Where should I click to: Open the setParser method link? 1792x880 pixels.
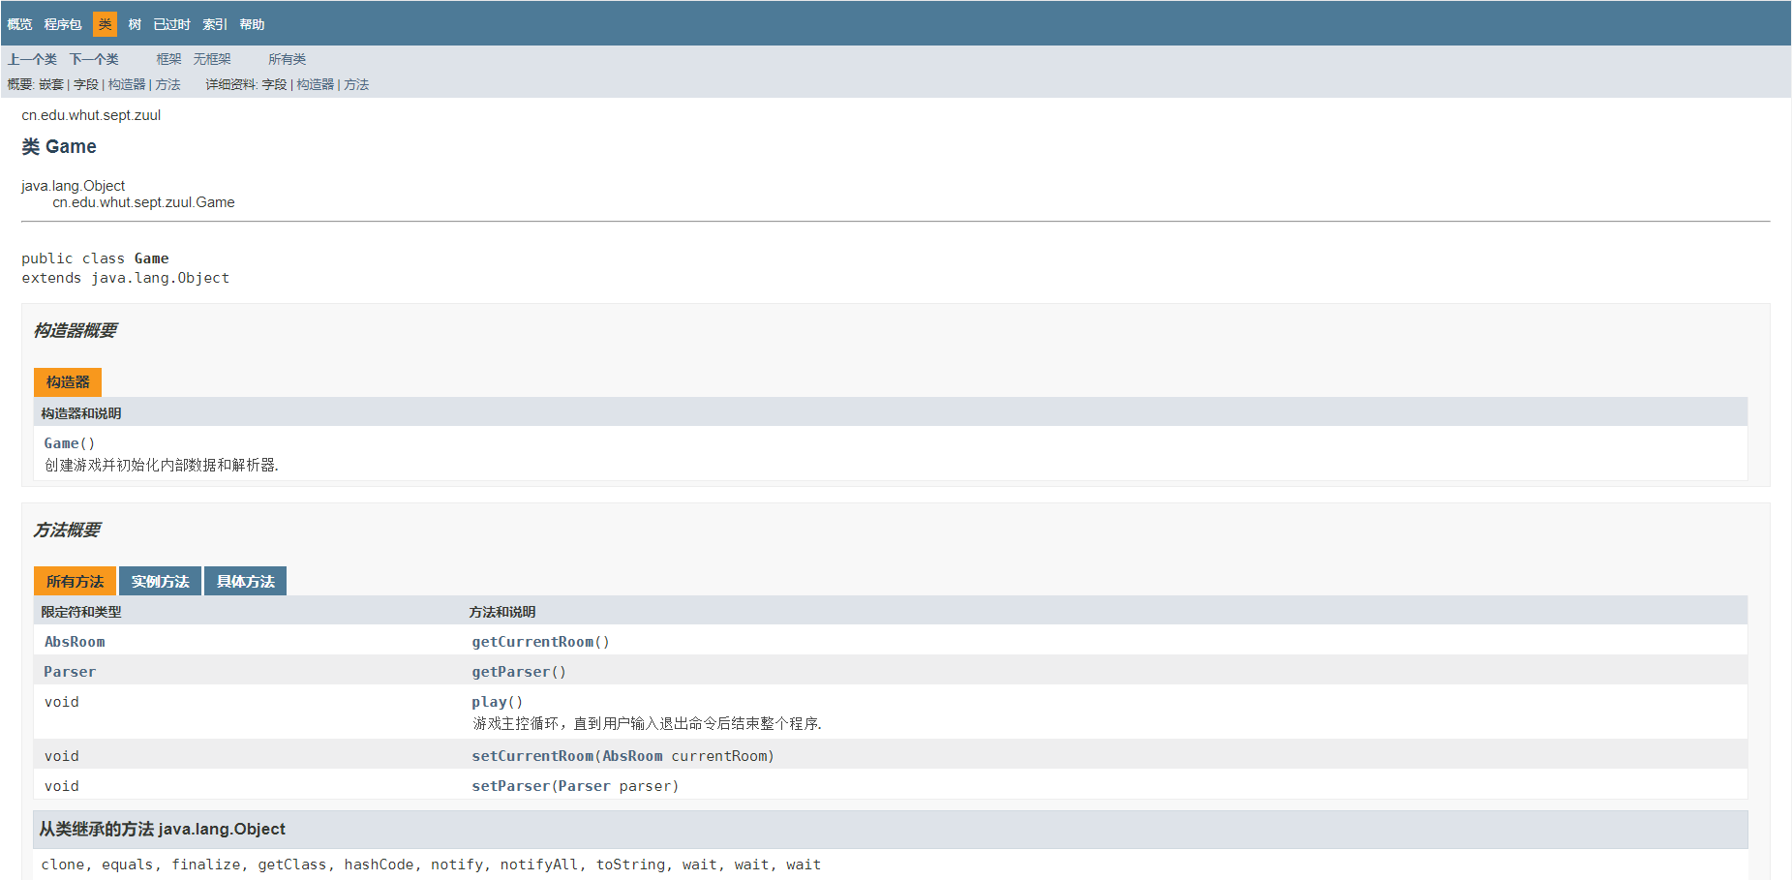tap(510, 786)
